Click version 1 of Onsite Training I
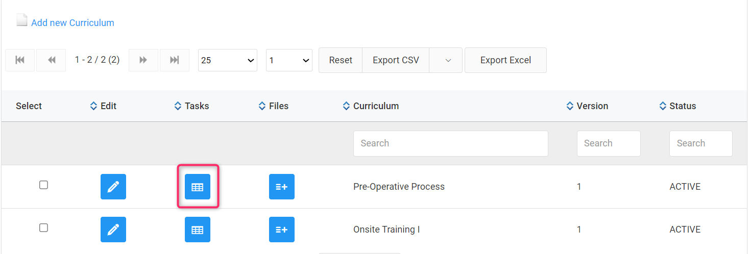Screen dimensions: 750x254 579,230
